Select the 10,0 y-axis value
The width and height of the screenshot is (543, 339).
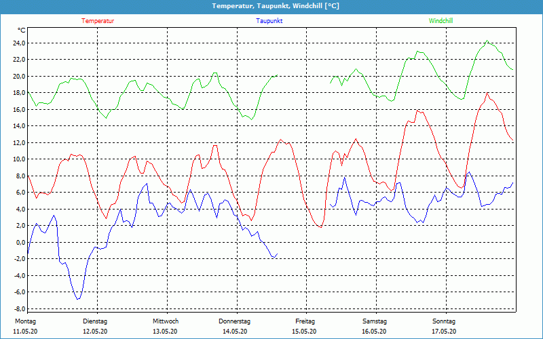(19, 159)
